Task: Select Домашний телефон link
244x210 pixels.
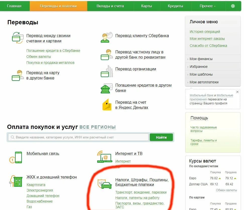Action: pyautogui.click(x=43, y=196)
